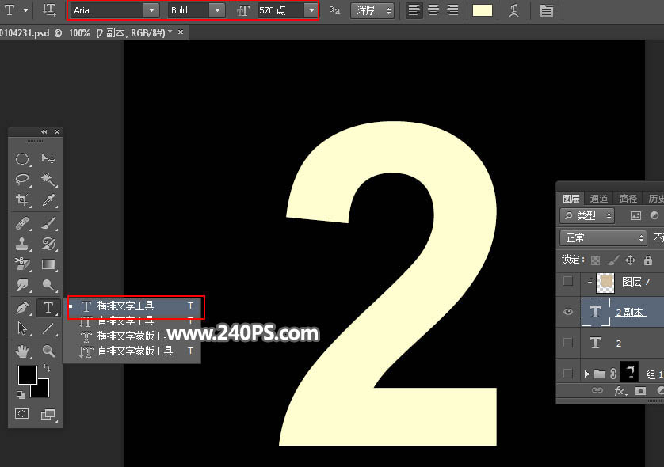Select the Eyedropper tool

pyautogui.click(x=48, y=200)
